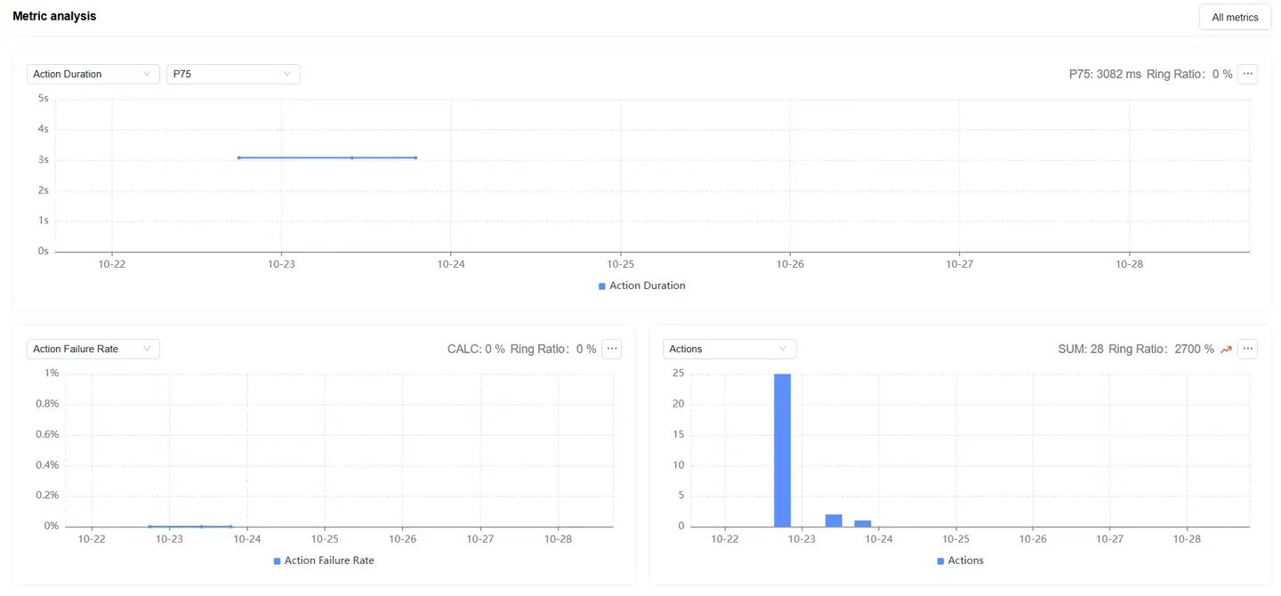Image resolution: width=1281 pixels, height=596 pixels.
Task: Open more options for Action Failure Rate chart
Action: point(612,349)
